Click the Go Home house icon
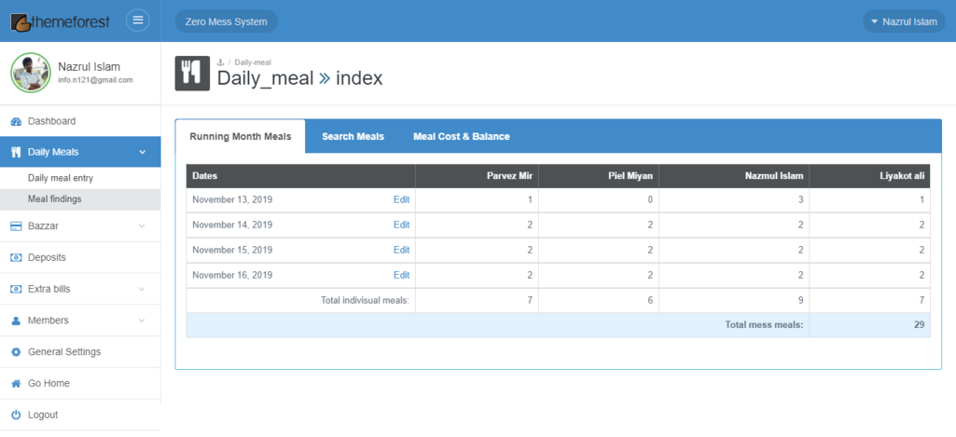Image resolution: width=956 pixels, height=437 pixels. point(16,384)
